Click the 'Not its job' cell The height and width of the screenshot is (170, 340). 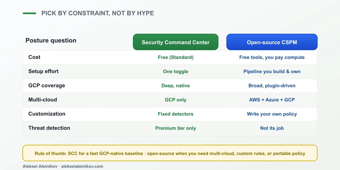click(x=272, y=128)
